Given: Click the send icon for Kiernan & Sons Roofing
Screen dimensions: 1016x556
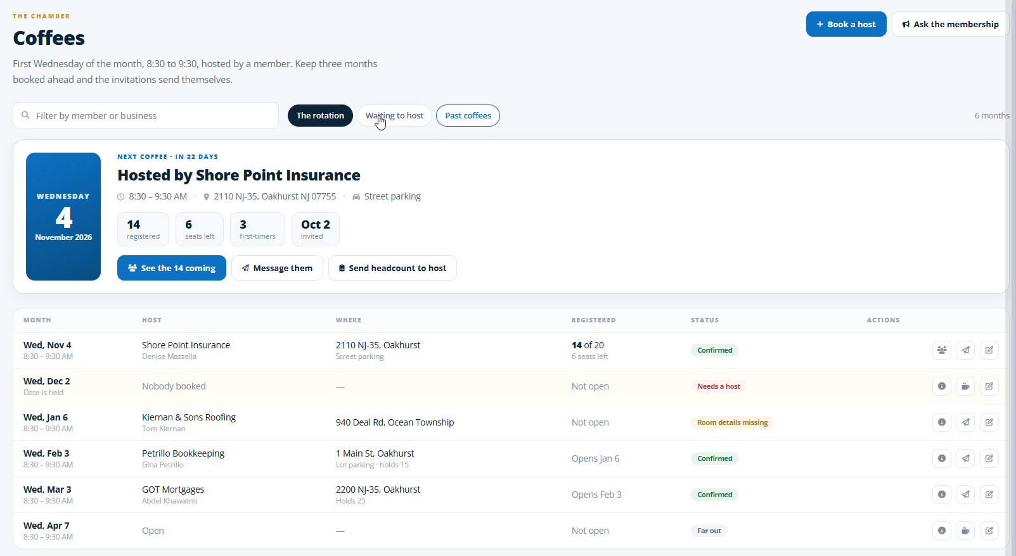Looking at the screenshot, I should (x=965, y=422).
